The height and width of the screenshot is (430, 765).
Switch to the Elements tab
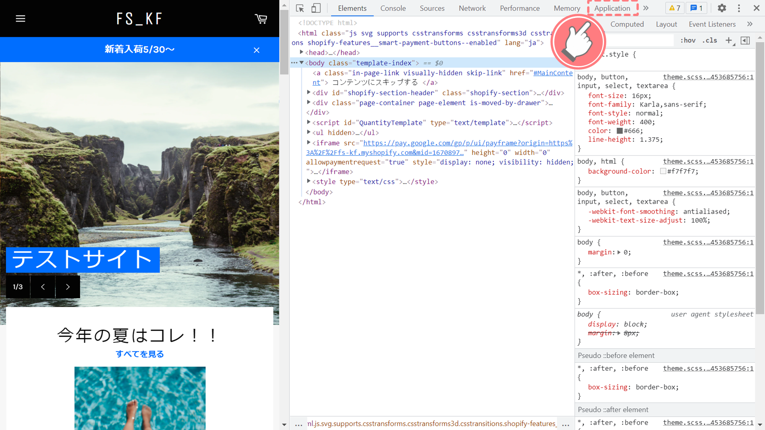coord(352,8)
